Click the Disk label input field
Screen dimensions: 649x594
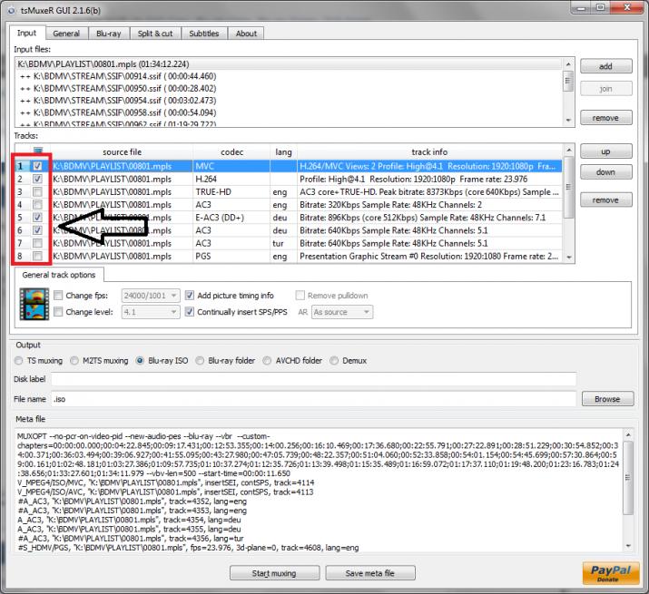coord(313,379)
